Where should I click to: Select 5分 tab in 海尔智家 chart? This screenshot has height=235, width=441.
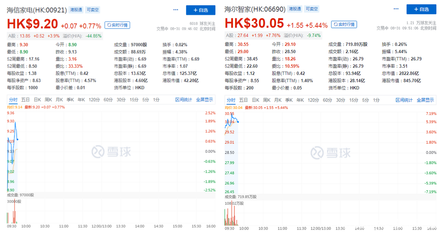tap(365, 100)
